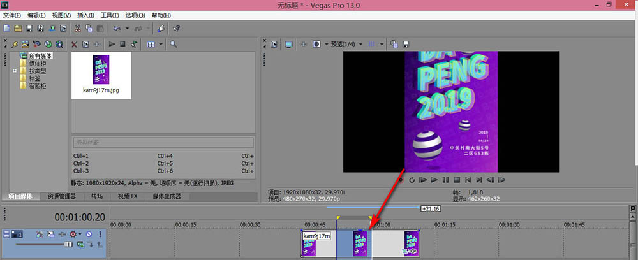The width and height of the screenshot is (638, 260).
Task: Click the lightning Remove Unused Media icon
Action: tap(15, 44)
